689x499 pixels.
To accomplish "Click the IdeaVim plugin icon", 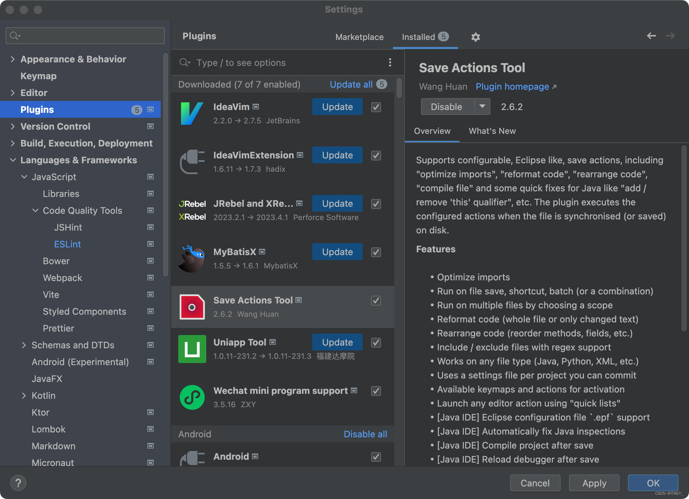I will [x=192, y=114].
